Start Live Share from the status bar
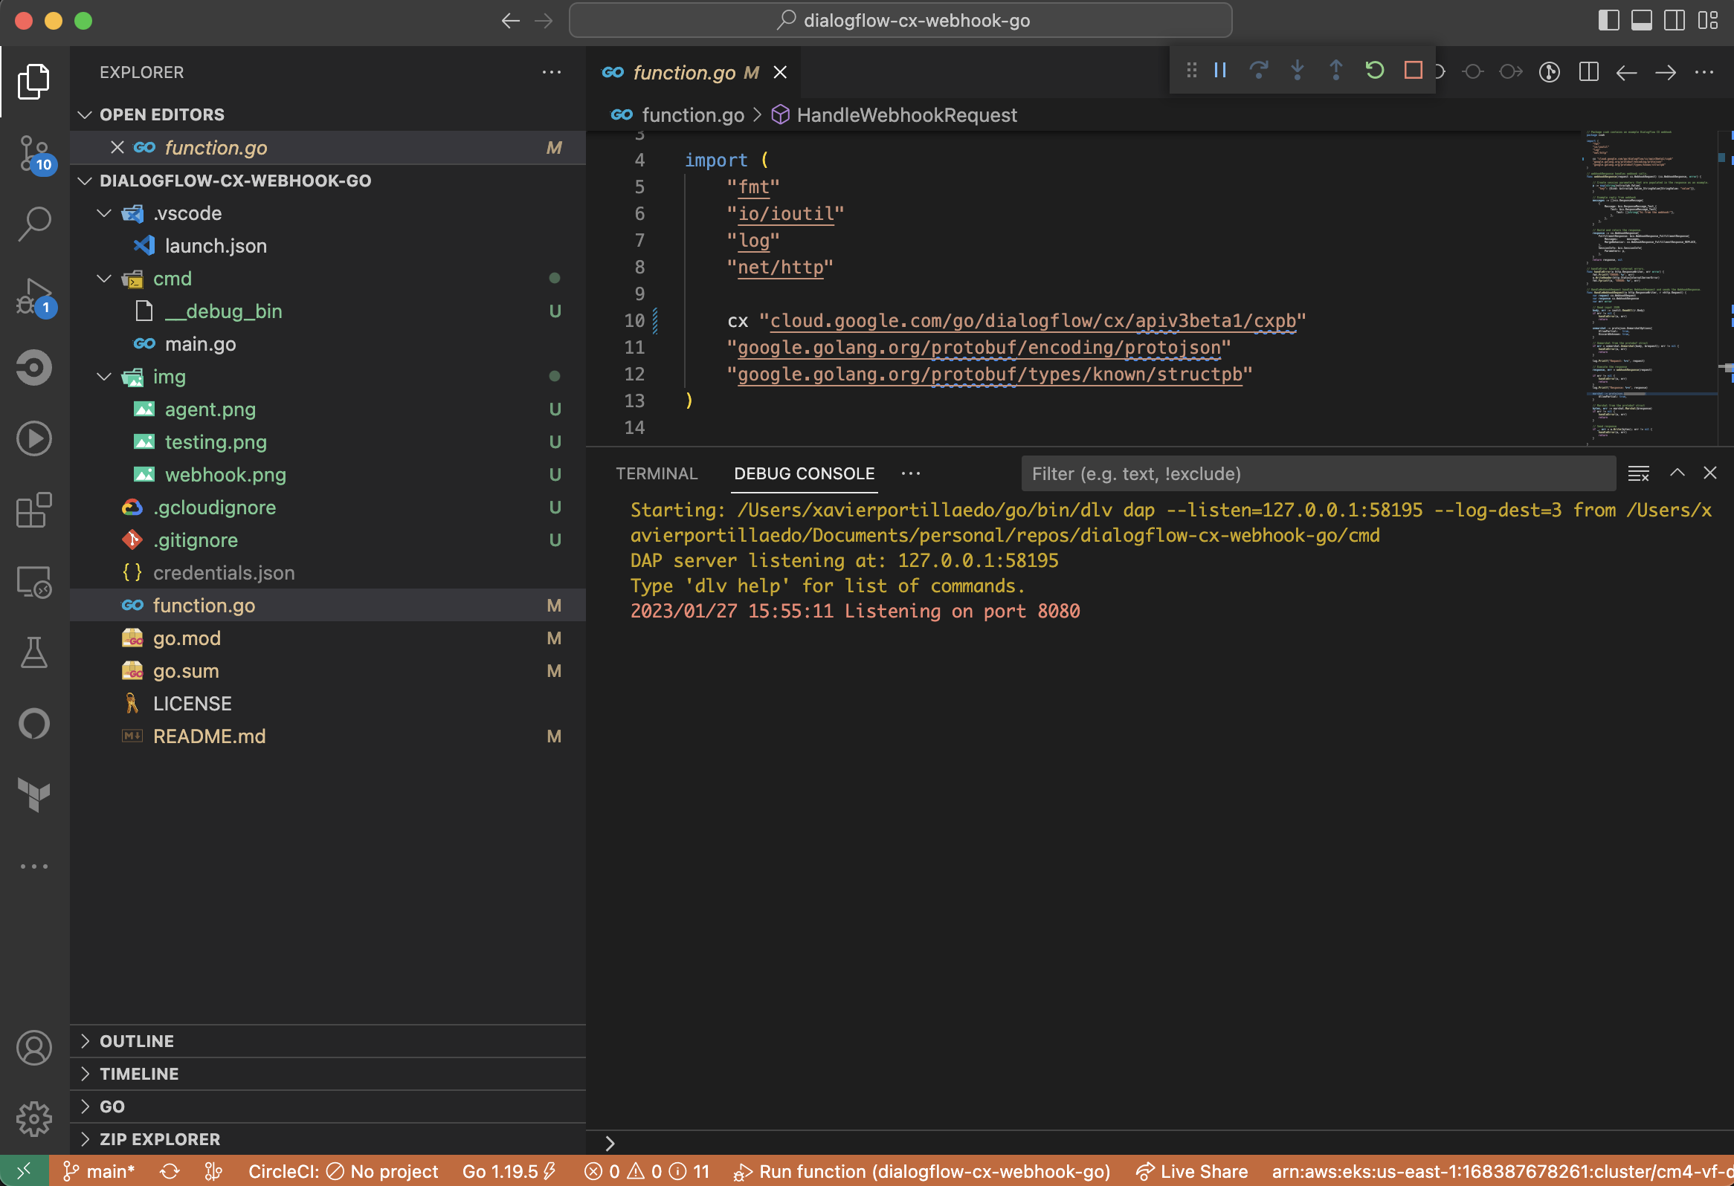This screenshot has height=1186, width=1734. (x=1191, y=1171)
